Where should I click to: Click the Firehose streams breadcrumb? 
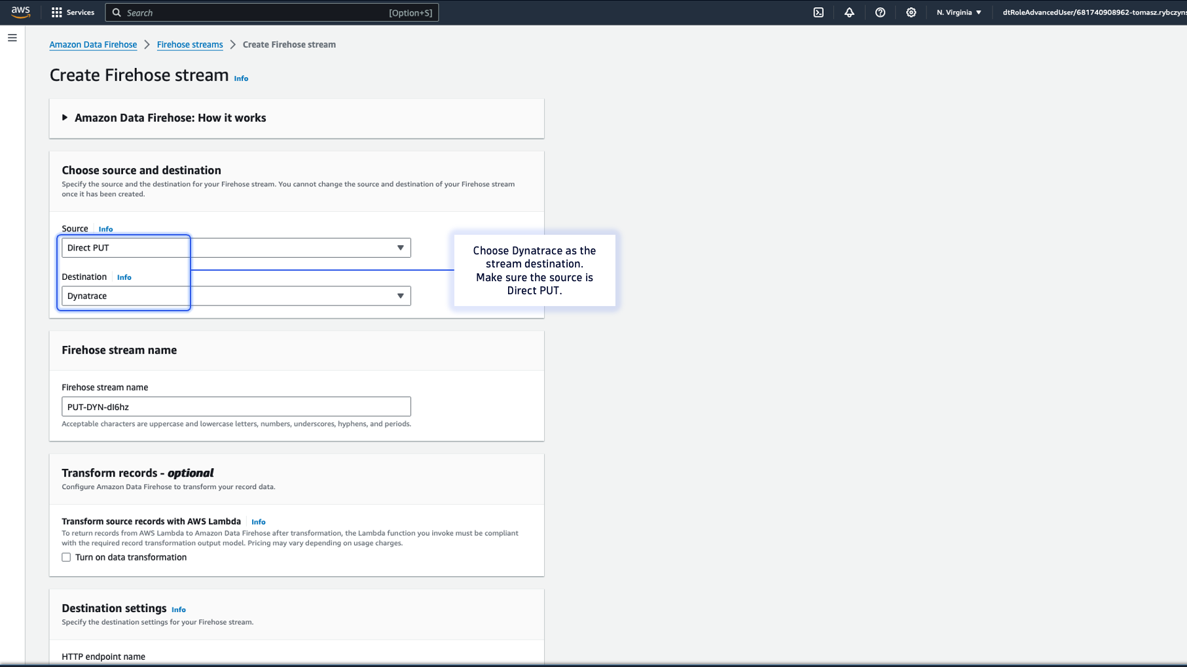point(189,44)
